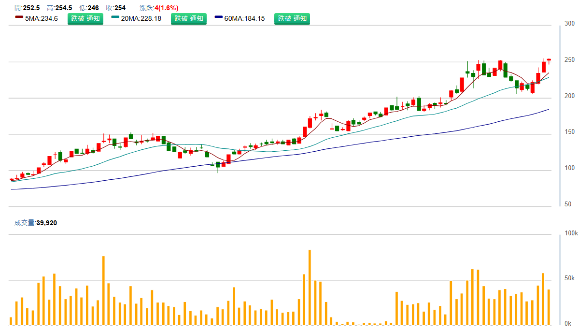Click the high price 高:254.5

[x=59, y=8]
